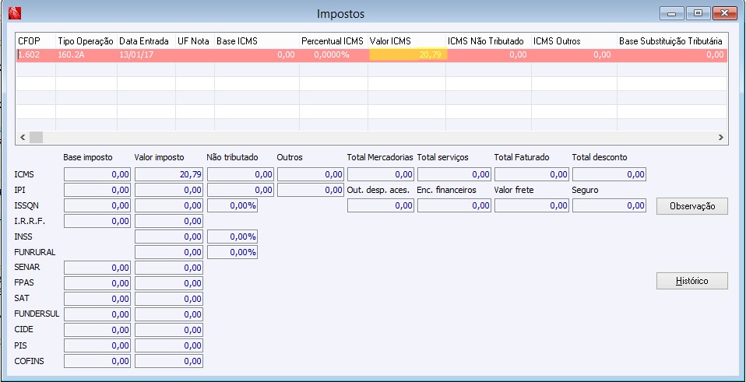Click PIS Valor imposto field

click(169, 345)
